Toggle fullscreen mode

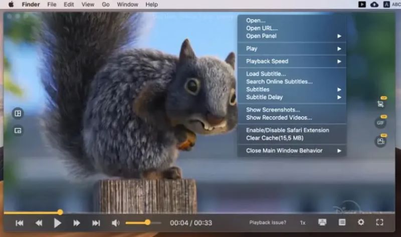pos(379,222)
